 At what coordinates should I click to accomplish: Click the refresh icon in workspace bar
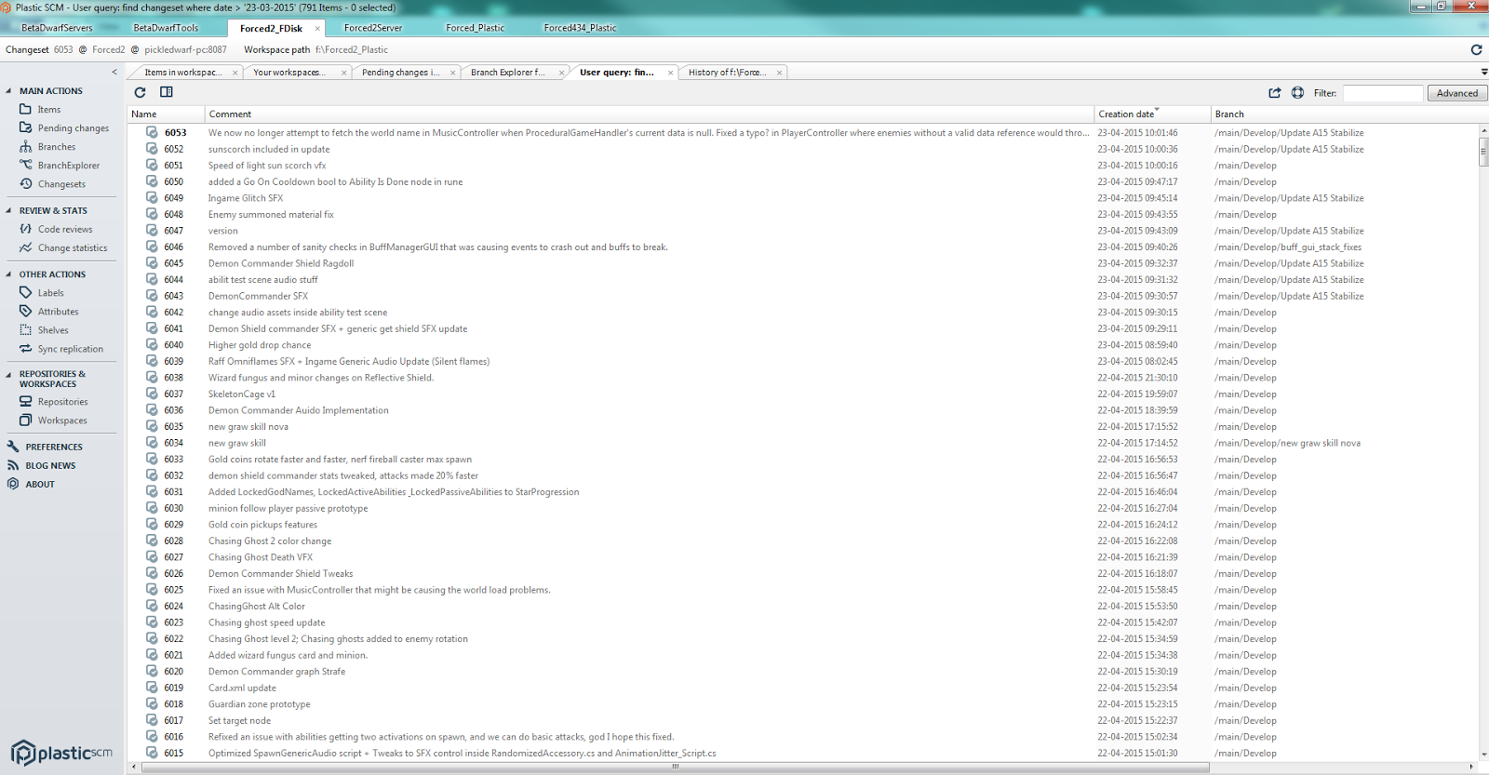1476,49
